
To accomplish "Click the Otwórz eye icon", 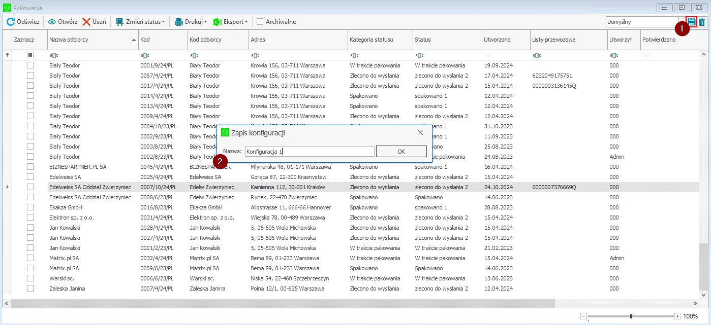I will tap(52, 22).
